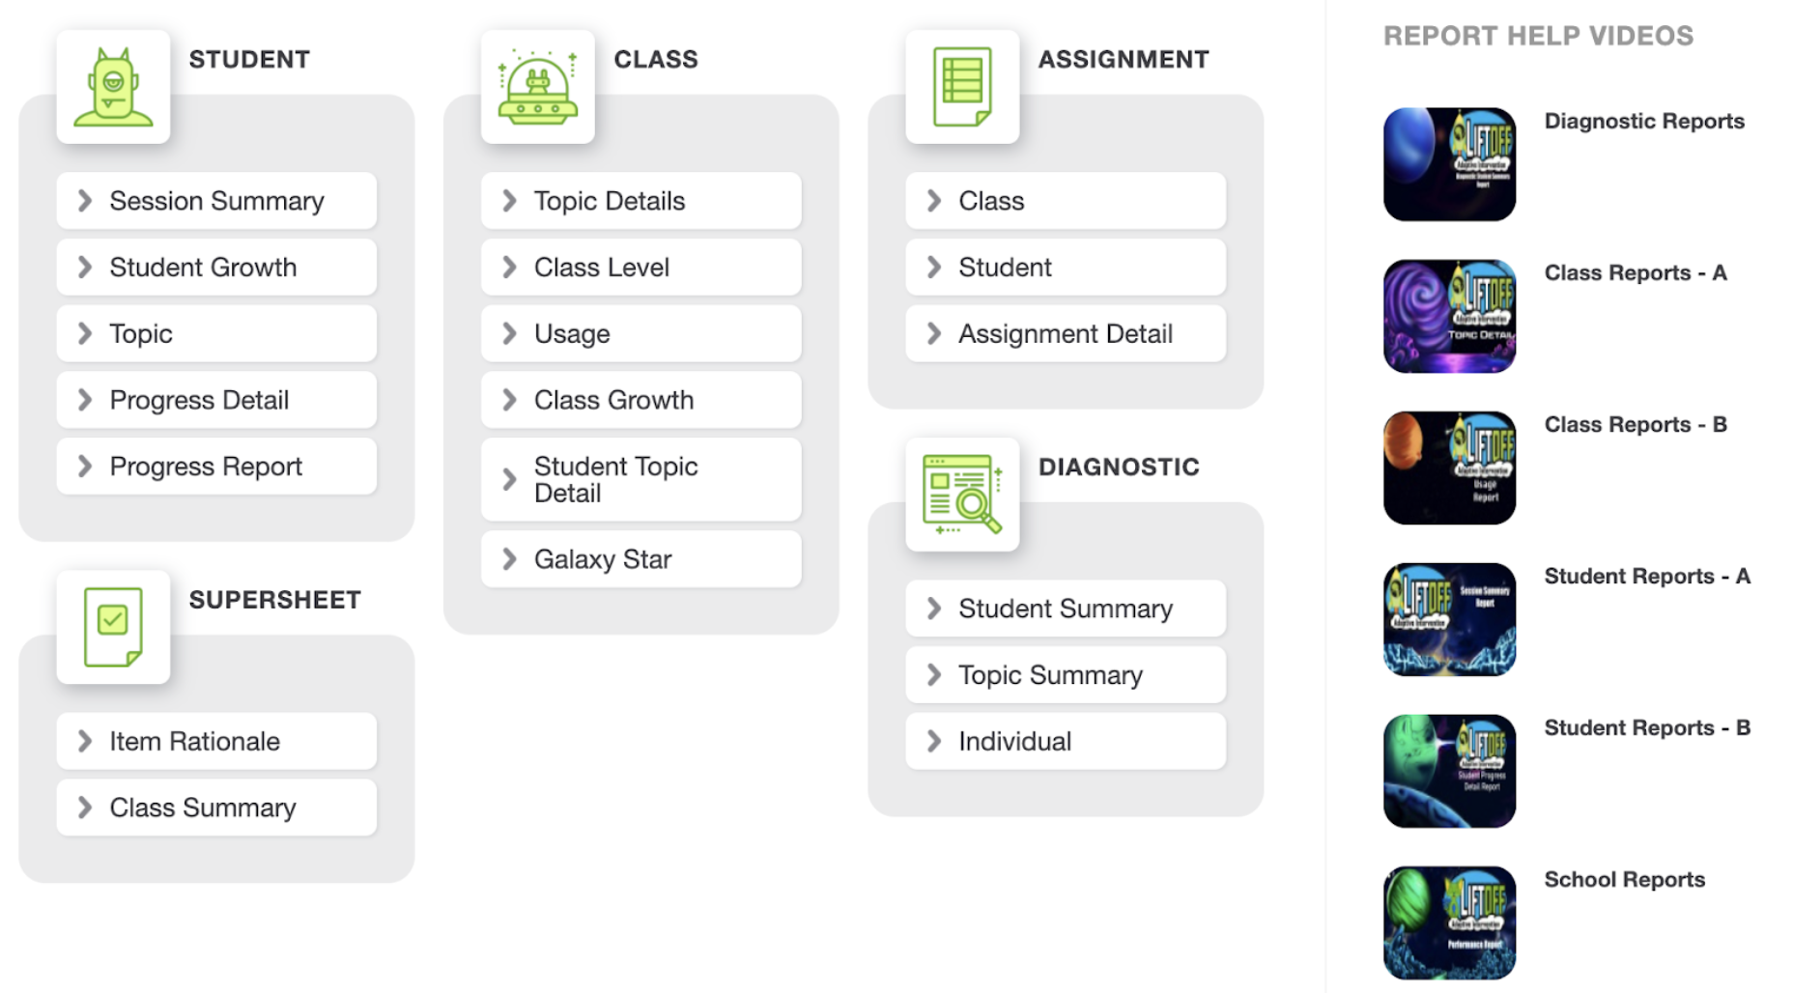The width and height of the screenshot is (1793, 993).
Task: Click the Supersheet checkmark page icon
Action: (x=113, y=627)
